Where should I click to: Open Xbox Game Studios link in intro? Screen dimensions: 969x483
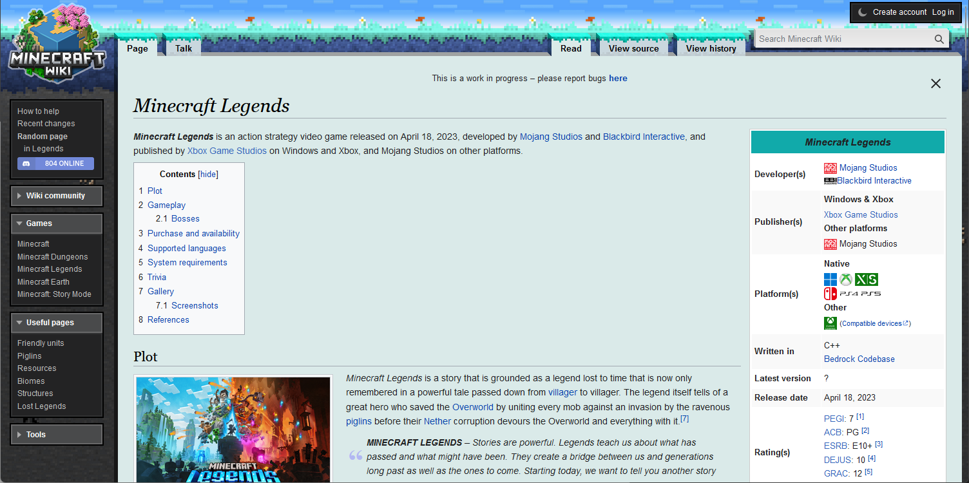point(227,151)
